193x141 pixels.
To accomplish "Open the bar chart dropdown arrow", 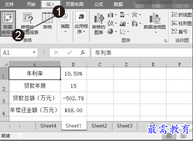I will tap(128, 15).
